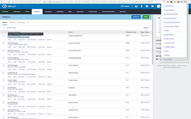Check the box for matter 01422 King
Image resolution: width=191 pixels, height=119 pixels.
point(3,88)
